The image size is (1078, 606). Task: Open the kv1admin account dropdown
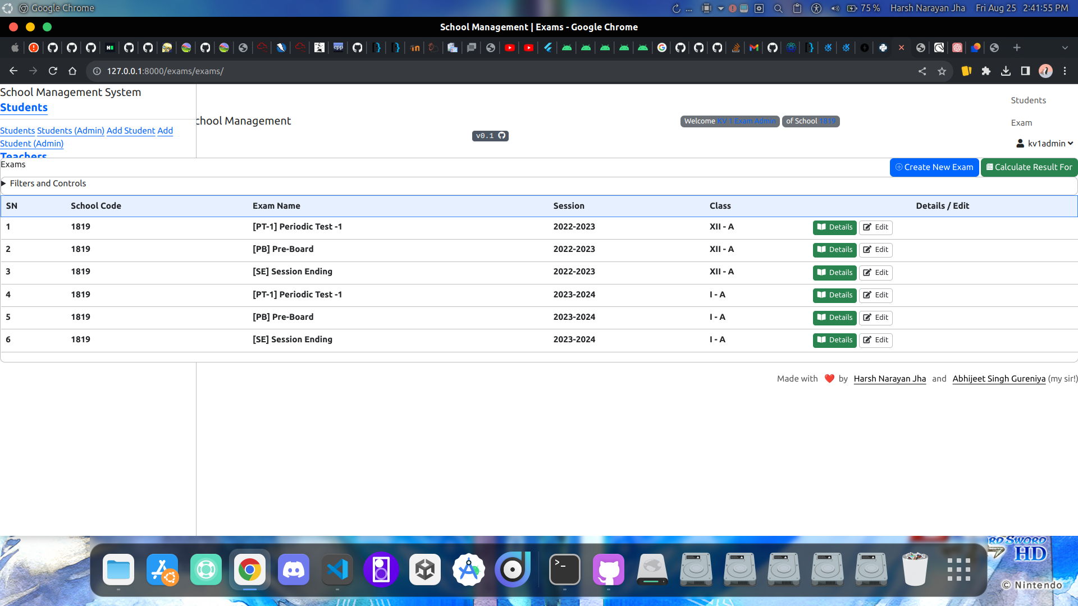[1049, 143]
